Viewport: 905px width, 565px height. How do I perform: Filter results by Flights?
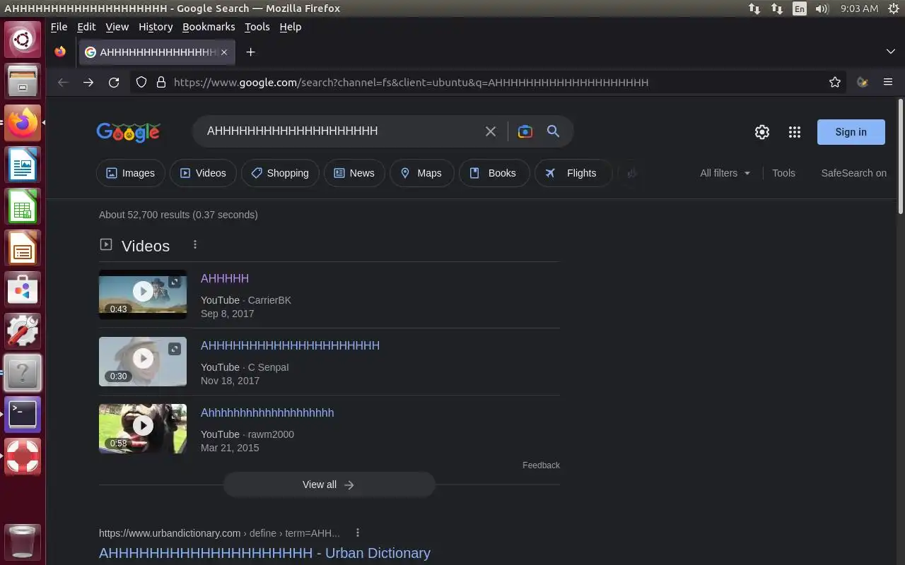click(573, 173)
